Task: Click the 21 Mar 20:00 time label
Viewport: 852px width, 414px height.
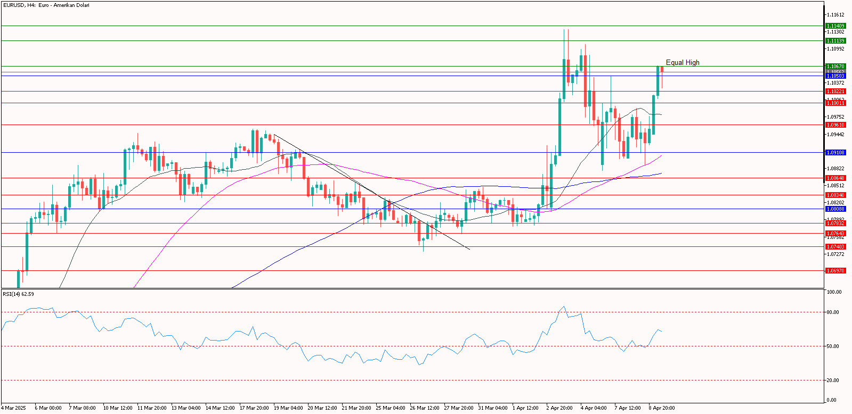Action: point(356,408)
